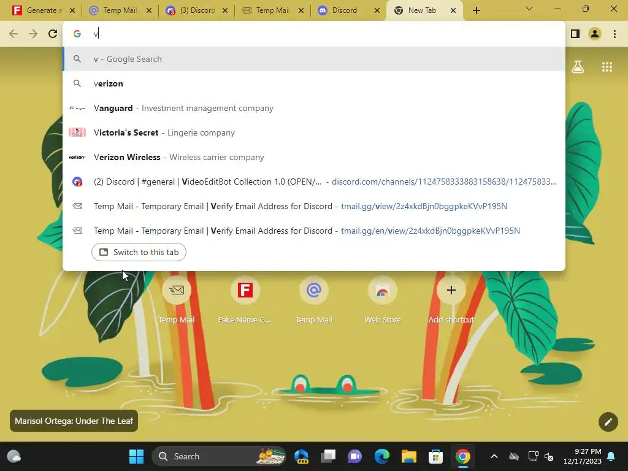Click the taskbar Search box
This screenshot has width=628, height=471.
click(x=219, y=456)
